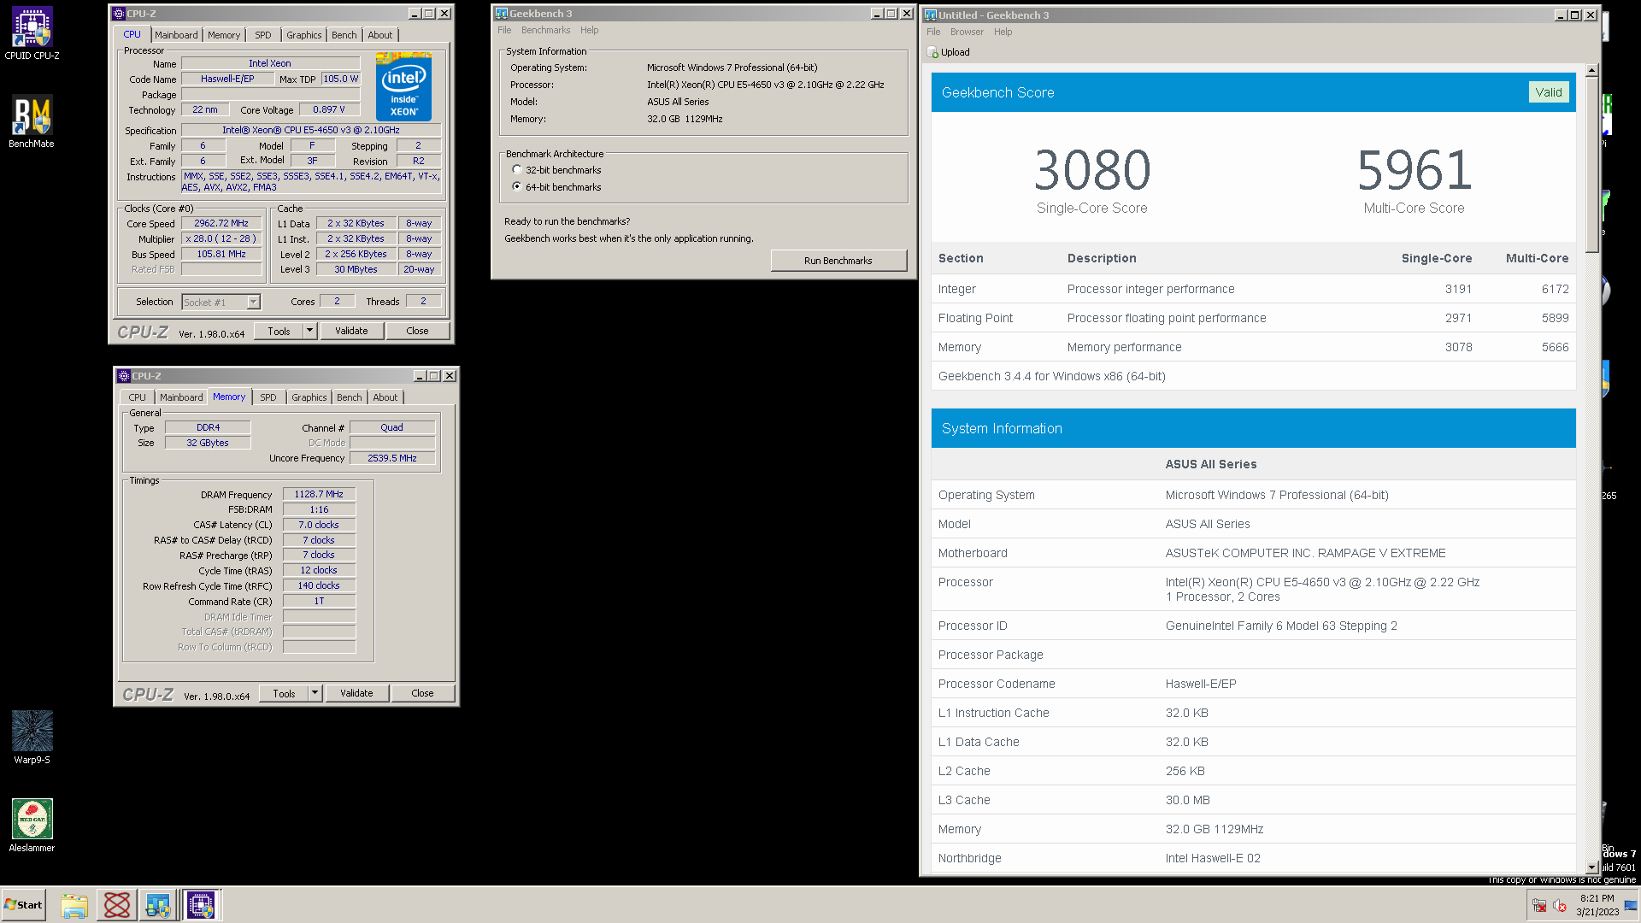Open the Aleslammer desktop icon
Viewport: 1641px width, 923px height.
pos(32,826)
